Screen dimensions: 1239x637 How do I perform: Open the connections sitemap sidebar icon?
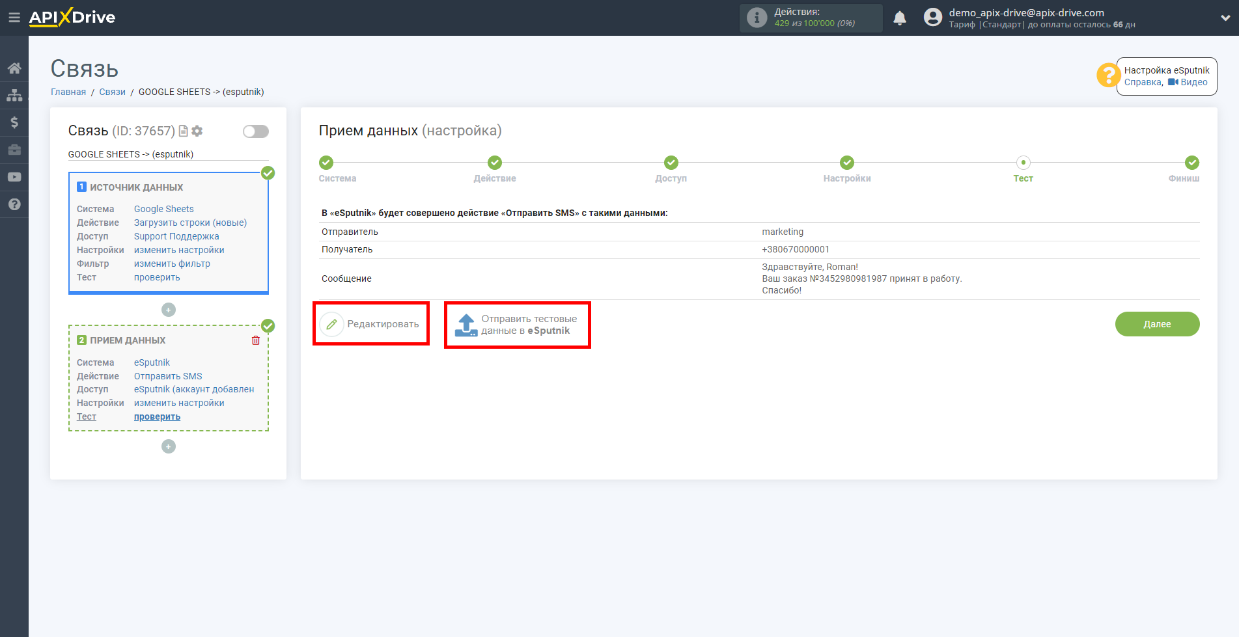coord(14,95)
